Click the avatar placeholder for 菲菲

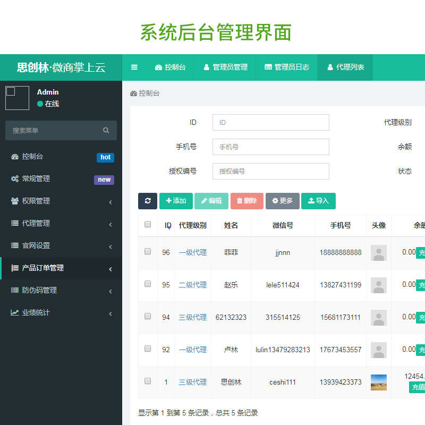pyautogui.click(x=379, y=253)
